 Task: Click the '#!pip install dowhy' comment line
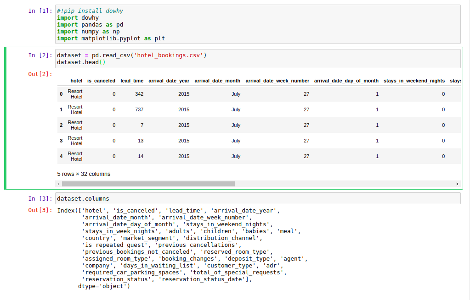(90, 11)
